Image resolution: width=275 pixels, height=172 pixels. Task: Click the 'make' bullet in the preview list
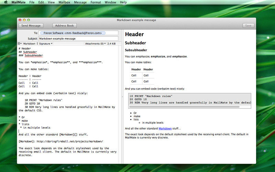[x=137, y=116]
